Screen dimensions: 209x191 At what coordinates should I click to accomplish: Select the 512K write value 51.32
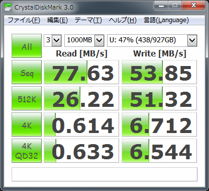click(159, 98)
